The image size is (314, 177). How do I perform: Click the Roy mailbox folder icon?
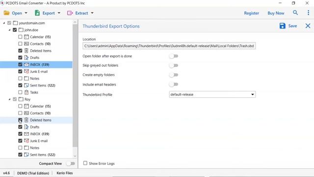[x=21, y=99]
